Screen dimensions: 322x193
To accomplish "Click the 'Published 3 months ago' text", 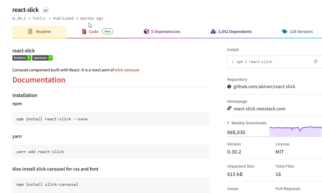I will tap(78, 18).
